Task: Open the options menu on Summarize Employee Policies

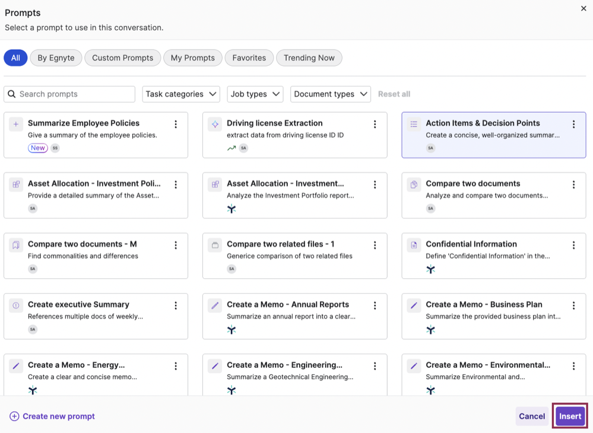Action: (175, 124)
